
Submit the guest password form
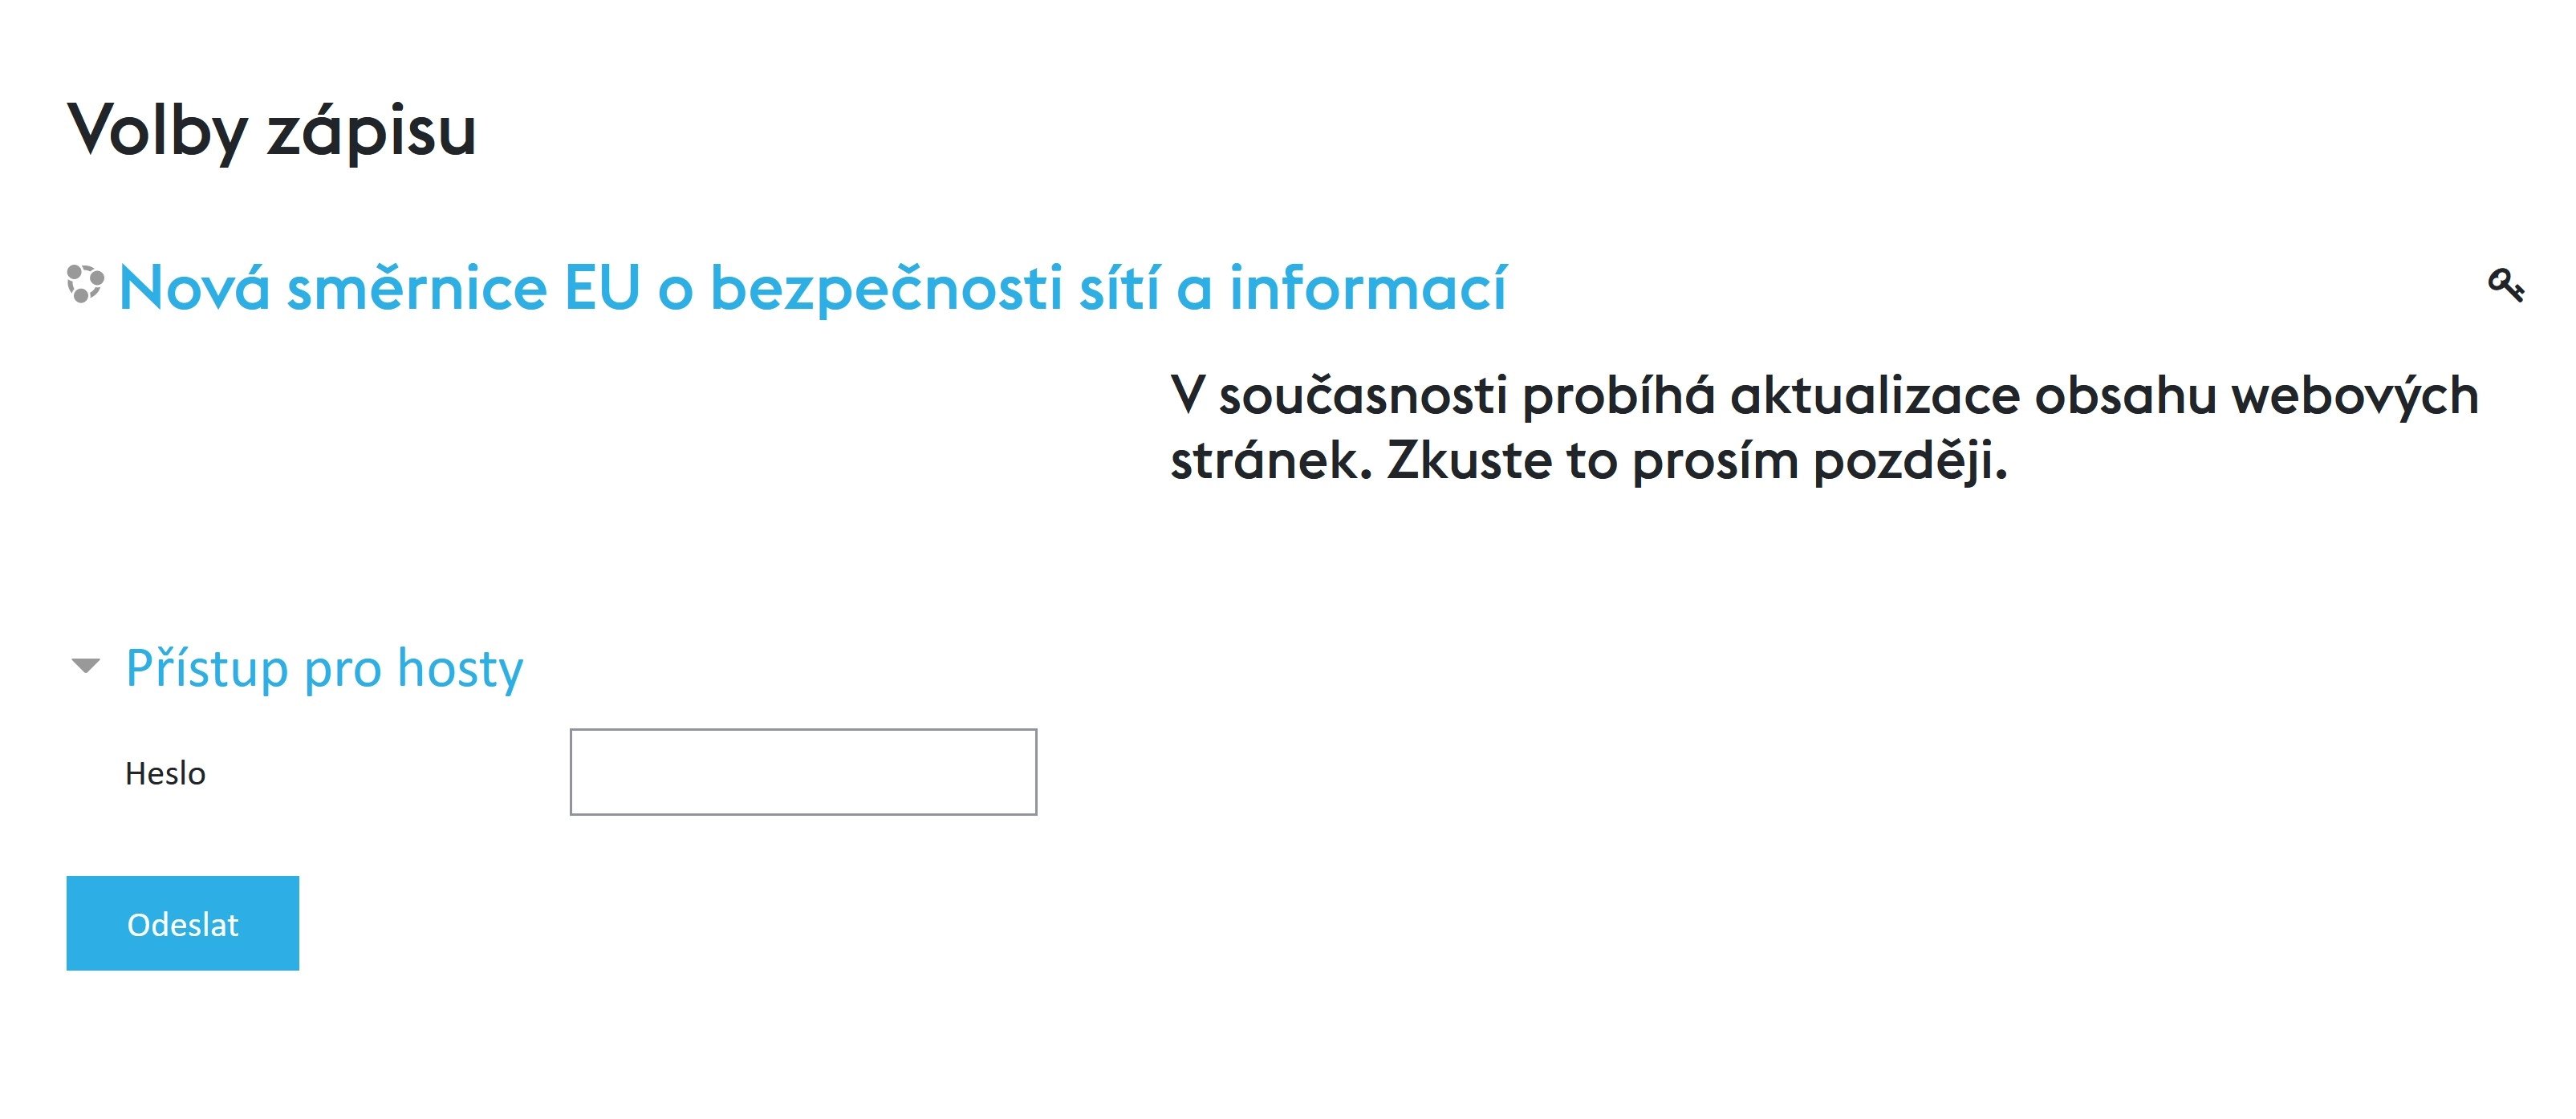(183, 923)
